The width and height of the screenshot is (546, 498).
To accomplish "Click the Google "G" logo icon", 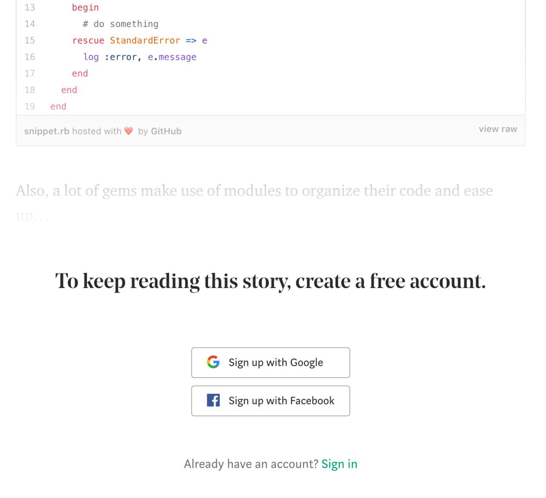I will coord(213,362).
